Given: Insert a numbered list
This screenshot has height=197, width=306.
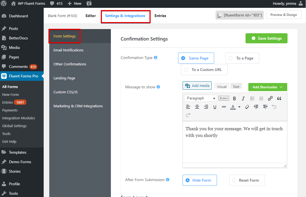Looking at the screenshot, I should pos(261,98).
